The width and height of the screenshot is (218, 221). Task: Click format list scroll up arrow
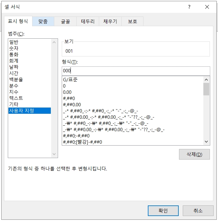(x=206, y=80)
